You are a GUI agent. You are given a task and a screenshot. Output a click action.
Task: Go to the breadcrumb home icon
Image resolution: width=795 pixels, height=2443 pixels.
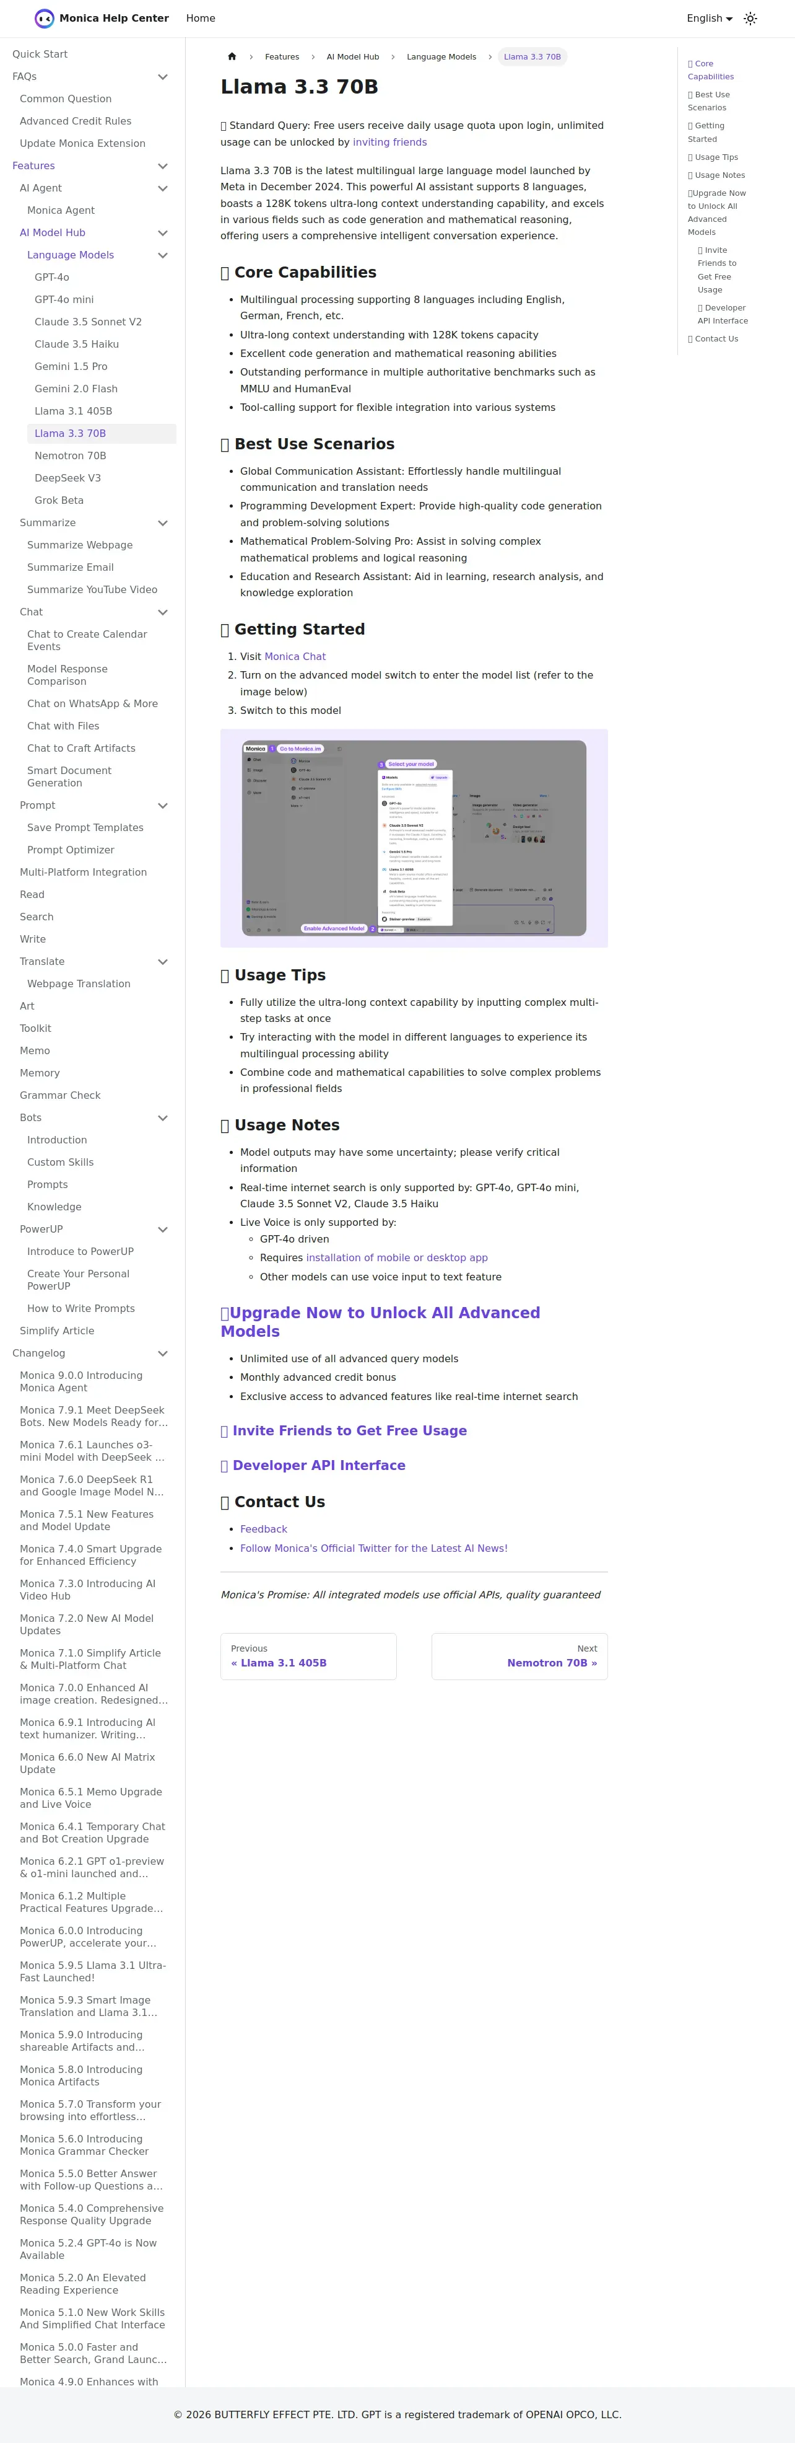232,57
